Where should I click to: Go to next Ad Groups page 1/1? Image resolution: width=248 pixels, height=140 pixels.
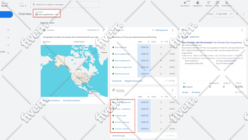point(174,136)
